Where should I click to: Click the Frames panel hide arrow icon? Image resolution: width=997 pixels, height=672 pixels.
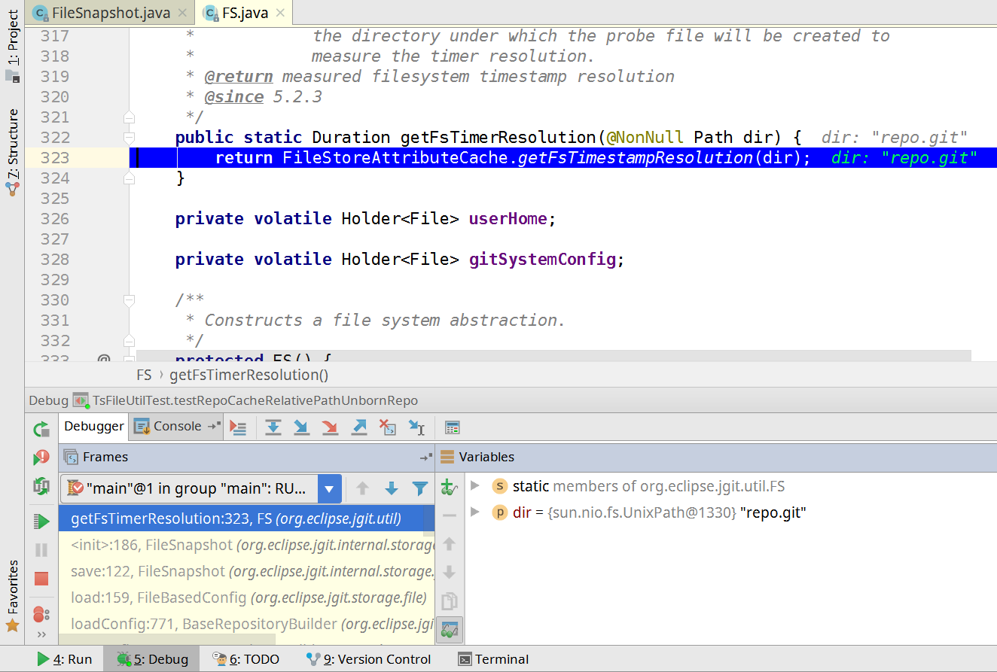point(425,457)
